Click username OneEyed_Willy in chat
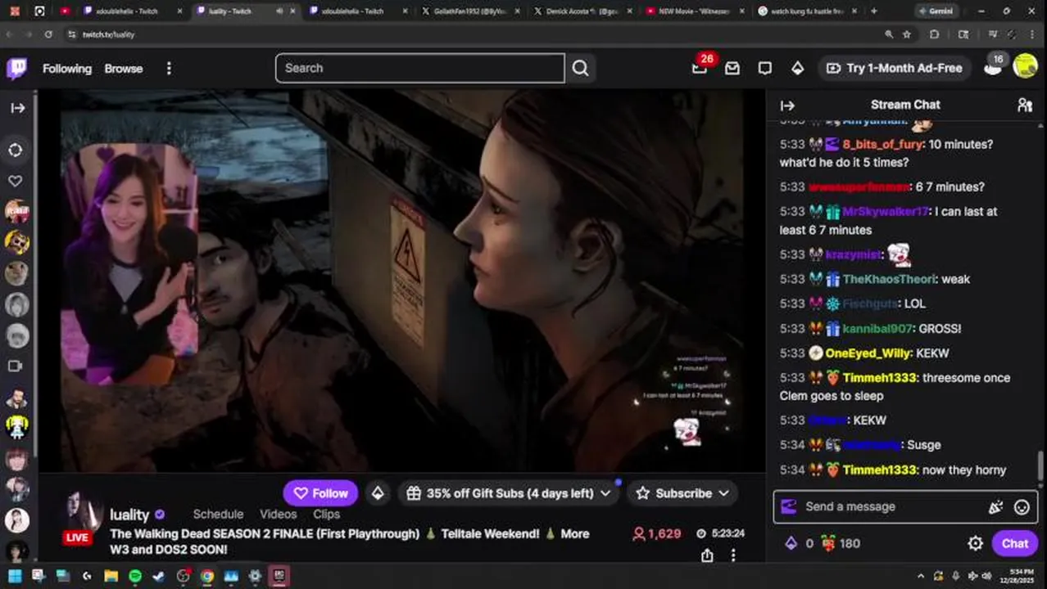The width and height of the screenshot is (1047, 589). coord(868,353)
